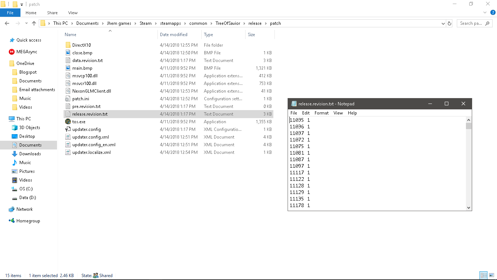
Task: Click the MEGAsync icon in sidebar
Action: pyautogui.click(x=12, y=52)
